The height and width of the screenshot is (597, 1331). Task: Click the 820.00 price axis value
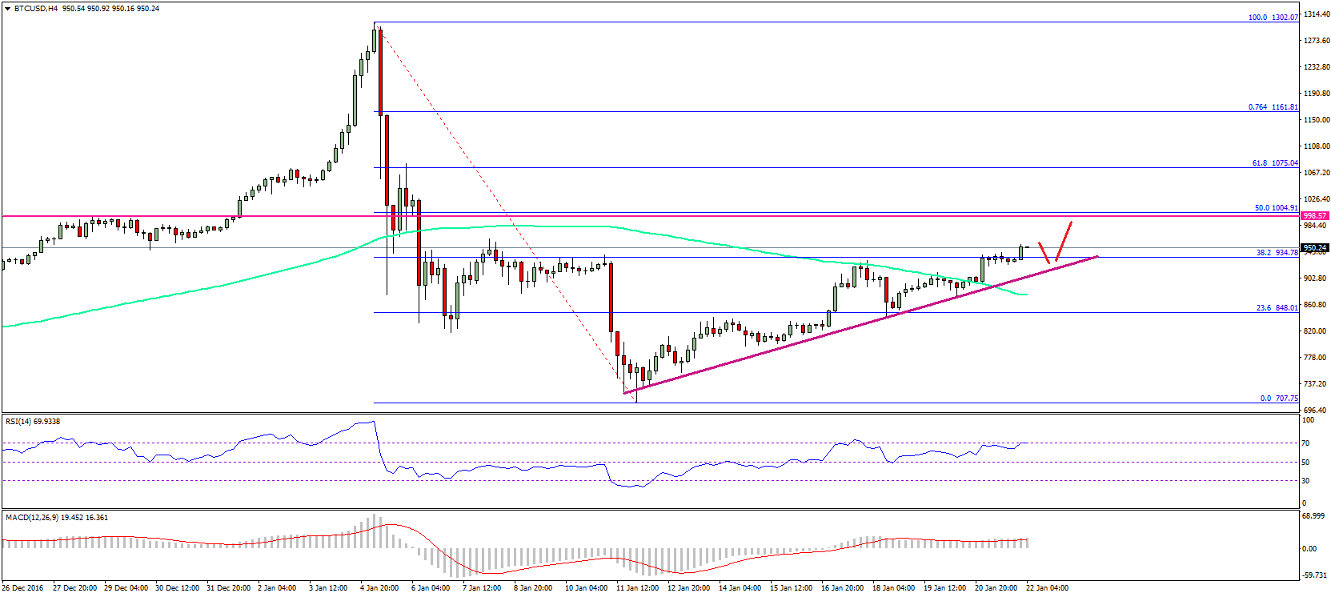point(1317,331)
